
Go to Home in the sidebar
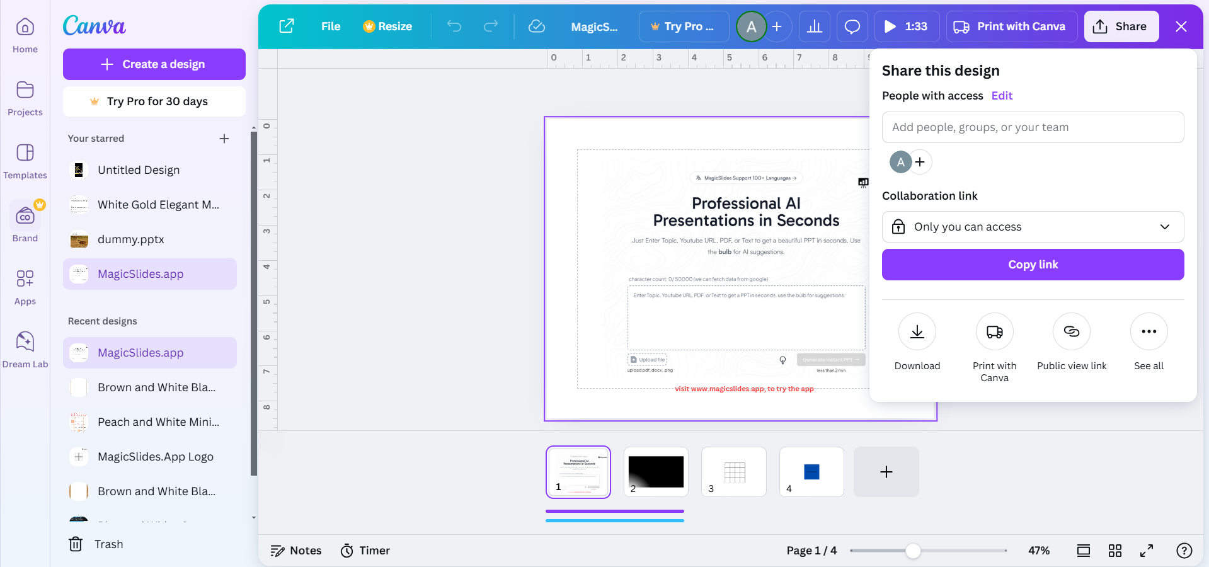click(25, 36)
